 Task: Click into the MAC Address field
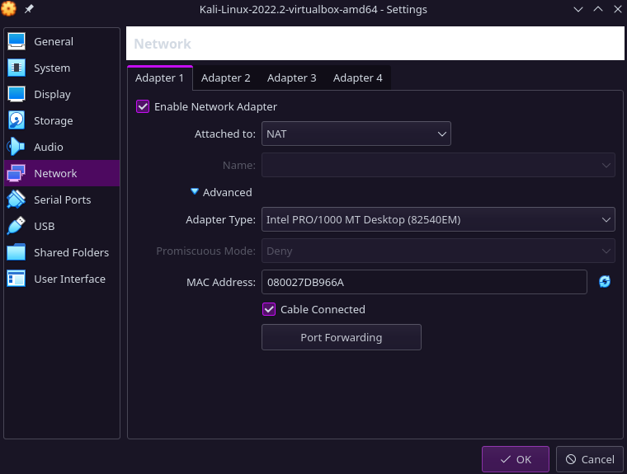click(x=424, y=282)
